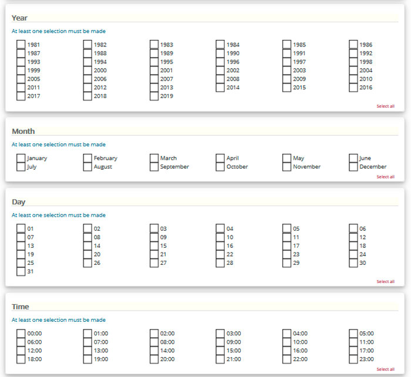Viewport: 411px width, 377px height.
Task: Enable the April checkbox
Action: (220, 158)
